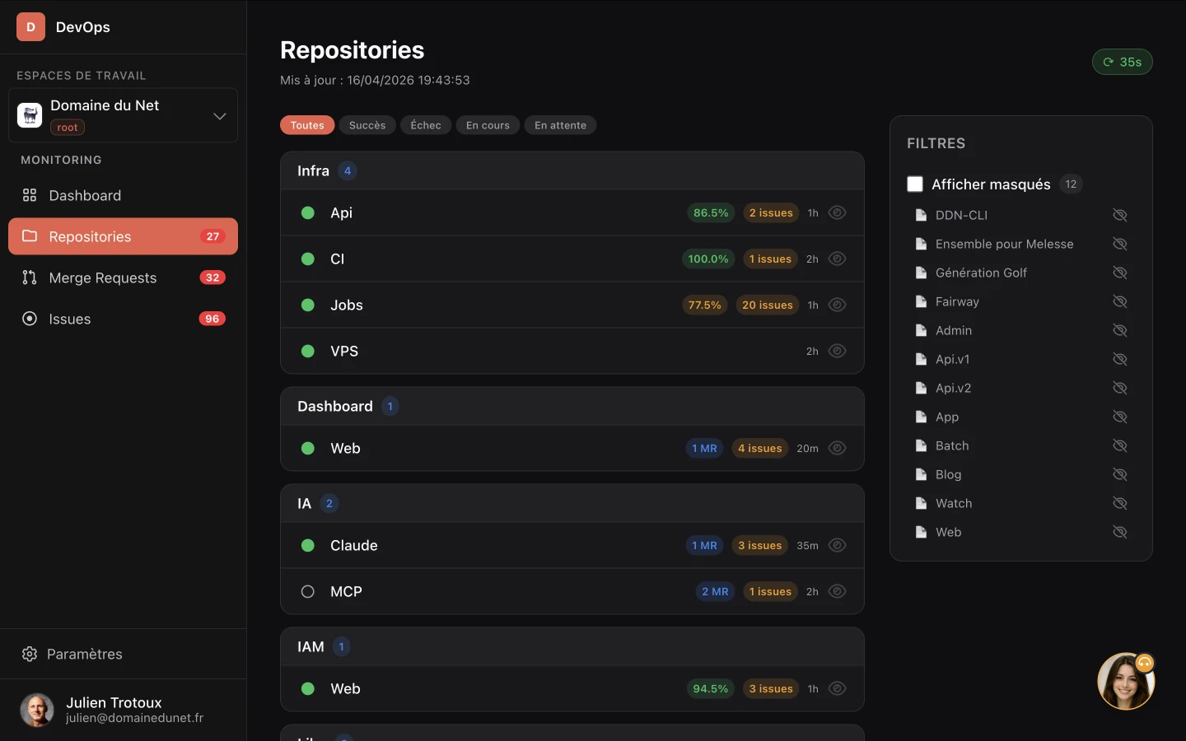Expand the Domaine du Net workspace dropdown
This screenshot has width=1186, height=741.
(219, 116)
